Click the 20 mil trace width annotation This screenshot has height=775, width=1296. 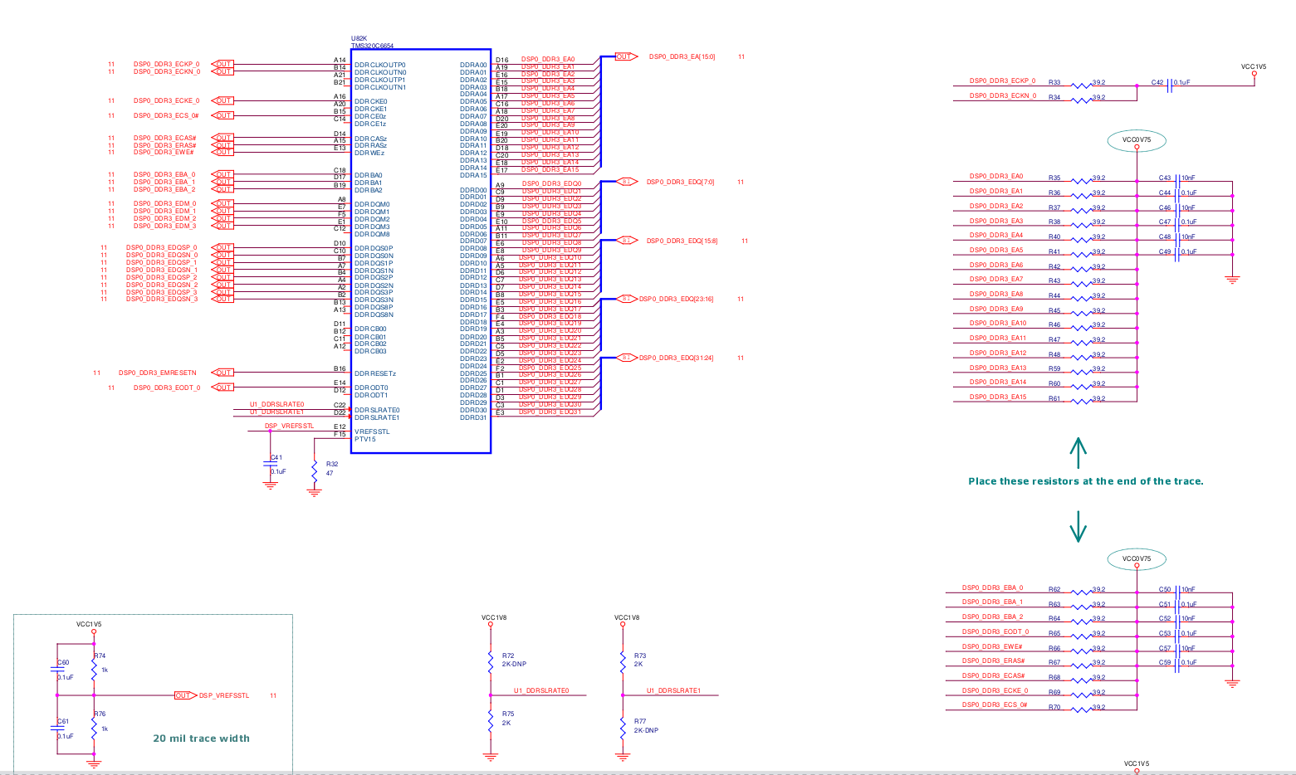202,738
